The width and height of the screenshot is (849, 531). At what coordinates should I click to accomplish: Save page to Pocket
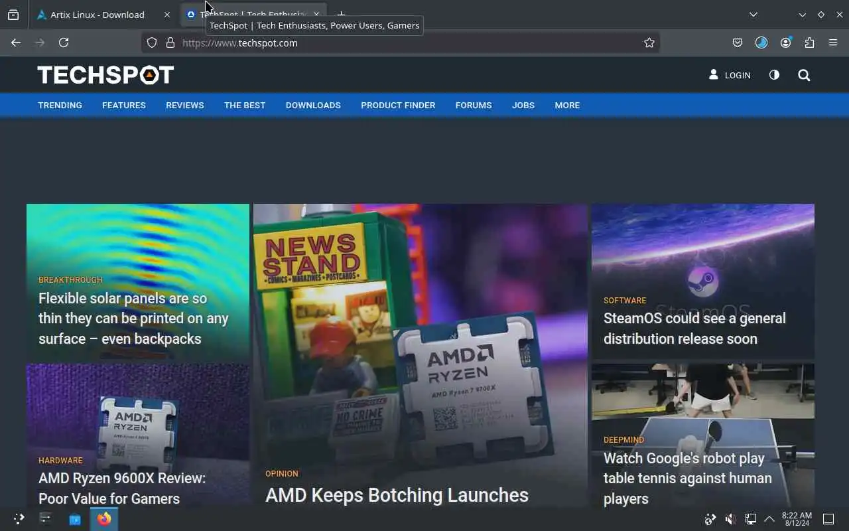tap(738, 42)
